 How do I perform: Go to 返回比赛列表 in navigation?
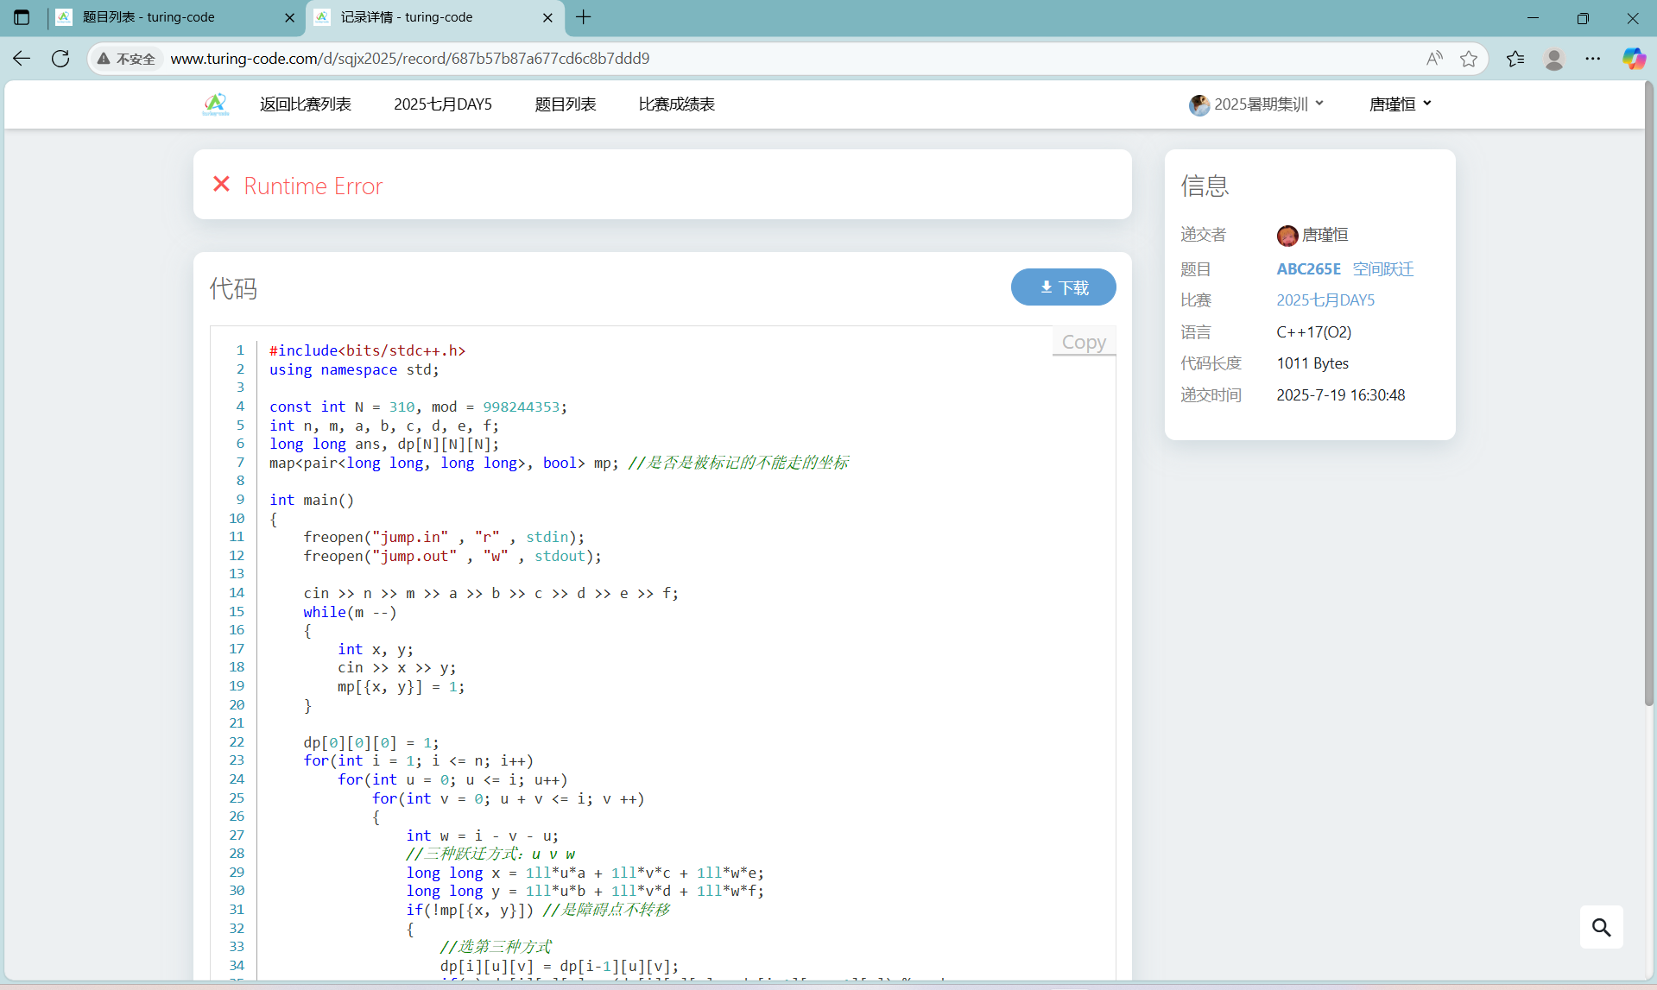point(305,104)
